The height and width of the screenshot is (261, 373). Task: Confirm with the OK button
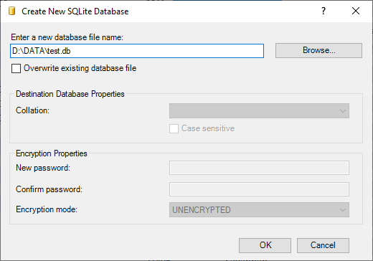[x=265, y=245]
